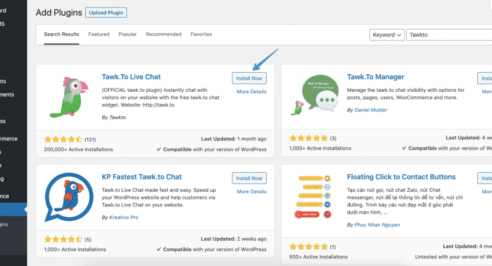Screen dimensions: 492x266
Task: Open author link Daniel Mulder
Action: click(x=371, y=110)
